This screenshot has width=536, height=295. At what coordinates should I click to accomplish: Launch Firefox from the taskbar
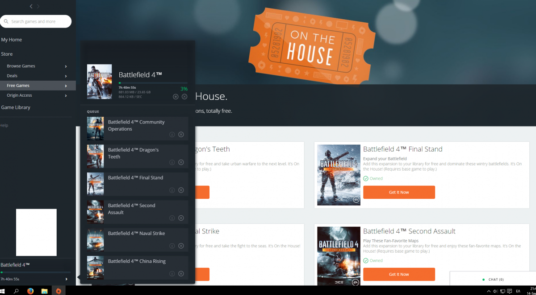click(x=30, y=291)
